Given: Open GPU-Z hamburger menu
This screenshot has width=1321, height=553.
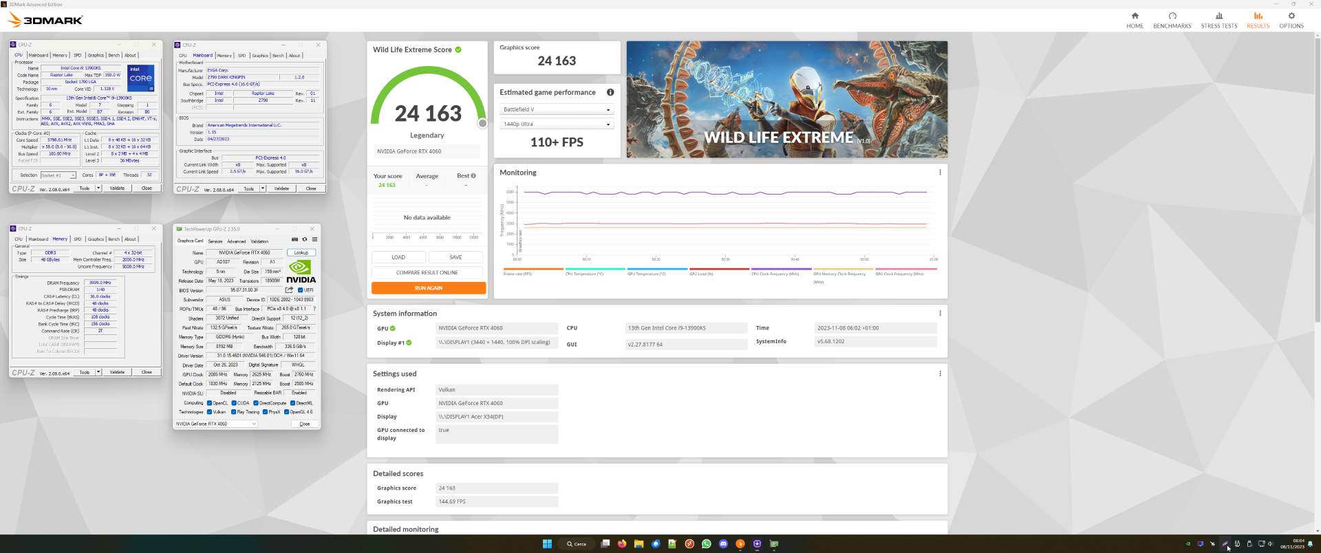Looking at the screenshot, I should [x=314, y=240].
